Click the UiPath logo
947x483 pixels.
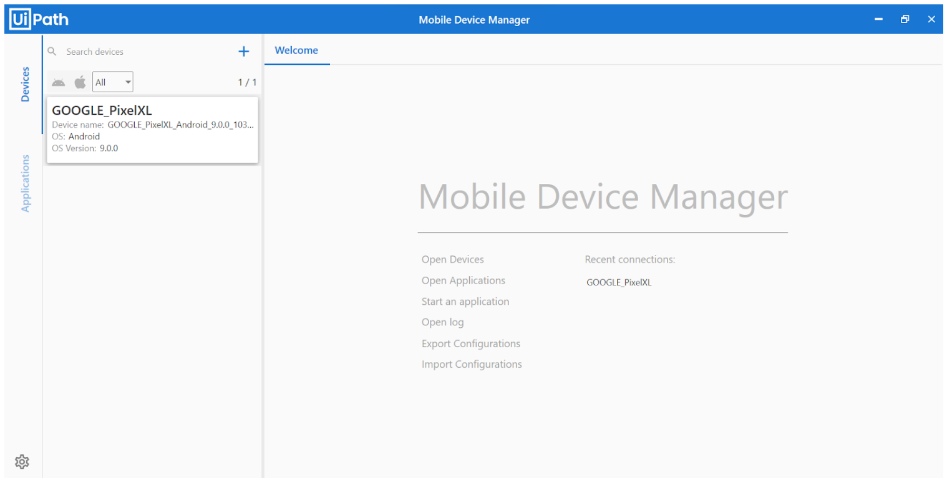[39, 19]
